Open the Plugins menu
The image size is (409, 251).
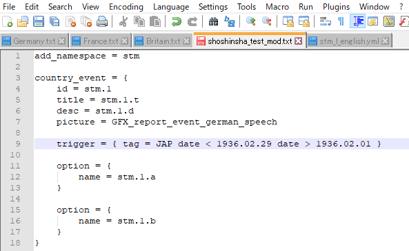click(x=336, y=7)
